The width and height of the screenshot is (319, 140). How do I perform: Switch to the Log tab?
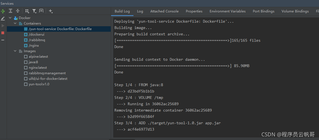[140, 11]
